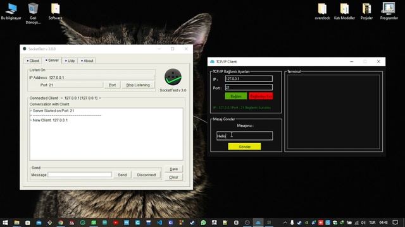Open Steam from the taskbar
Image resolution: width=405 pixels, height=227 pixels.
pos(192,223)
